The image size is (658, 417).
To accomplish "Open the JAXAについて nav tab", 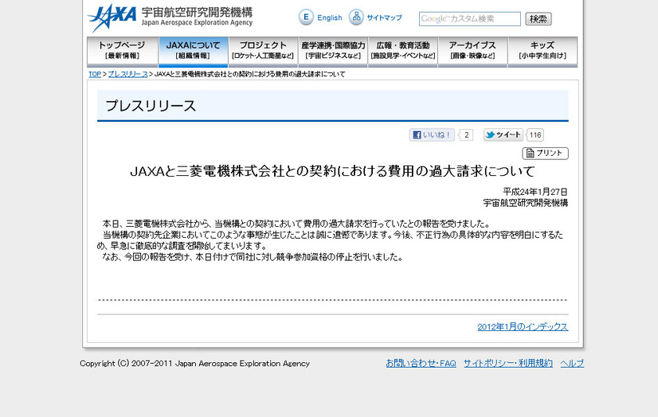I will coord(193,52).
